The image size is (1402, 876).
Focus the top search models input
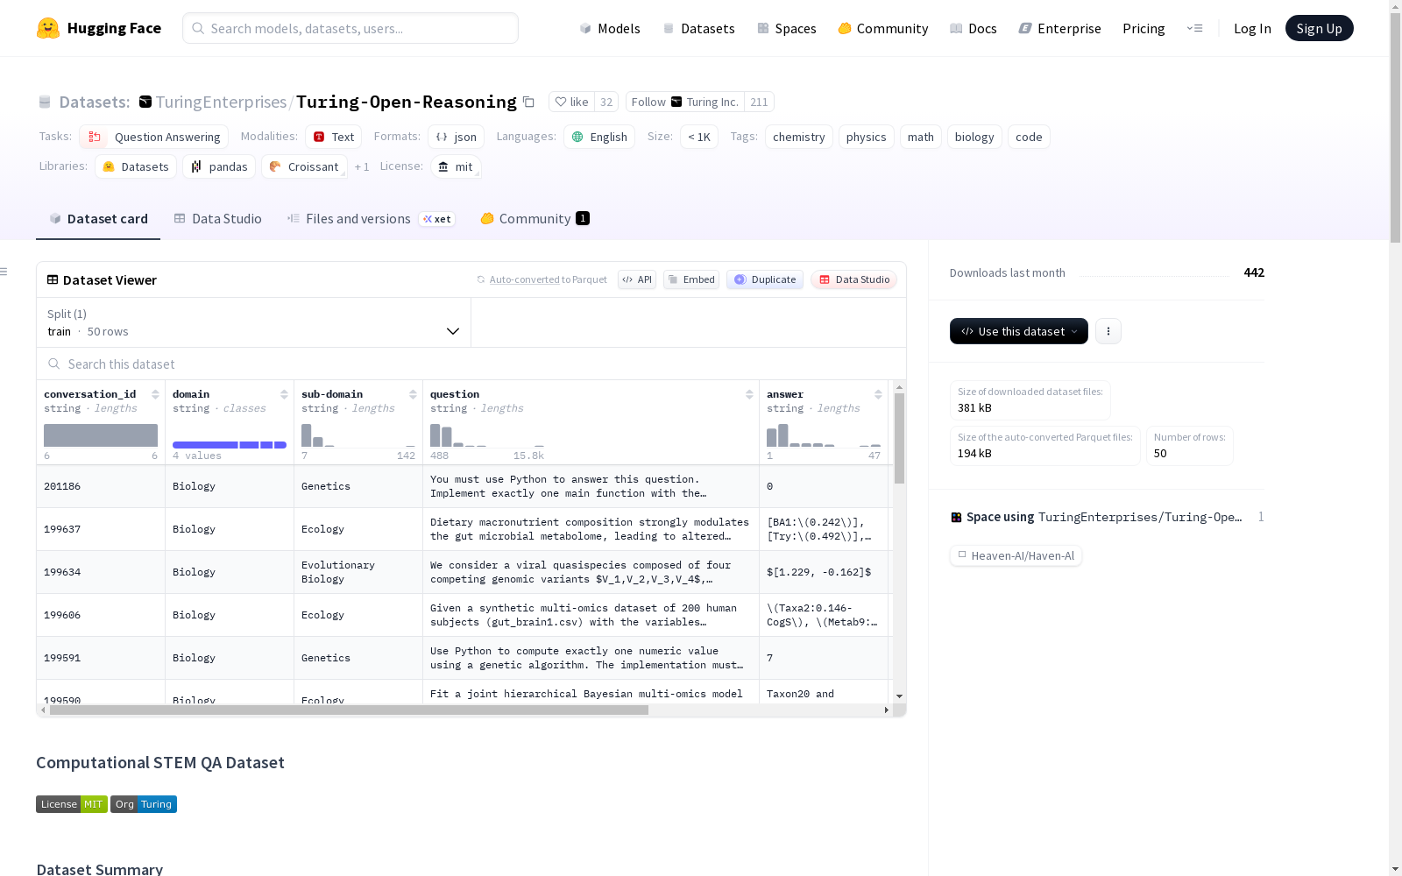coord(350,28)
